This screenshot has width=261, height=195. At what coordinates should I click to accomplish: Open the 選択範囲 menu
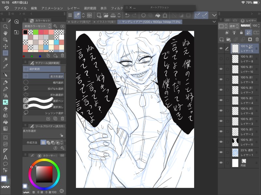90,8
